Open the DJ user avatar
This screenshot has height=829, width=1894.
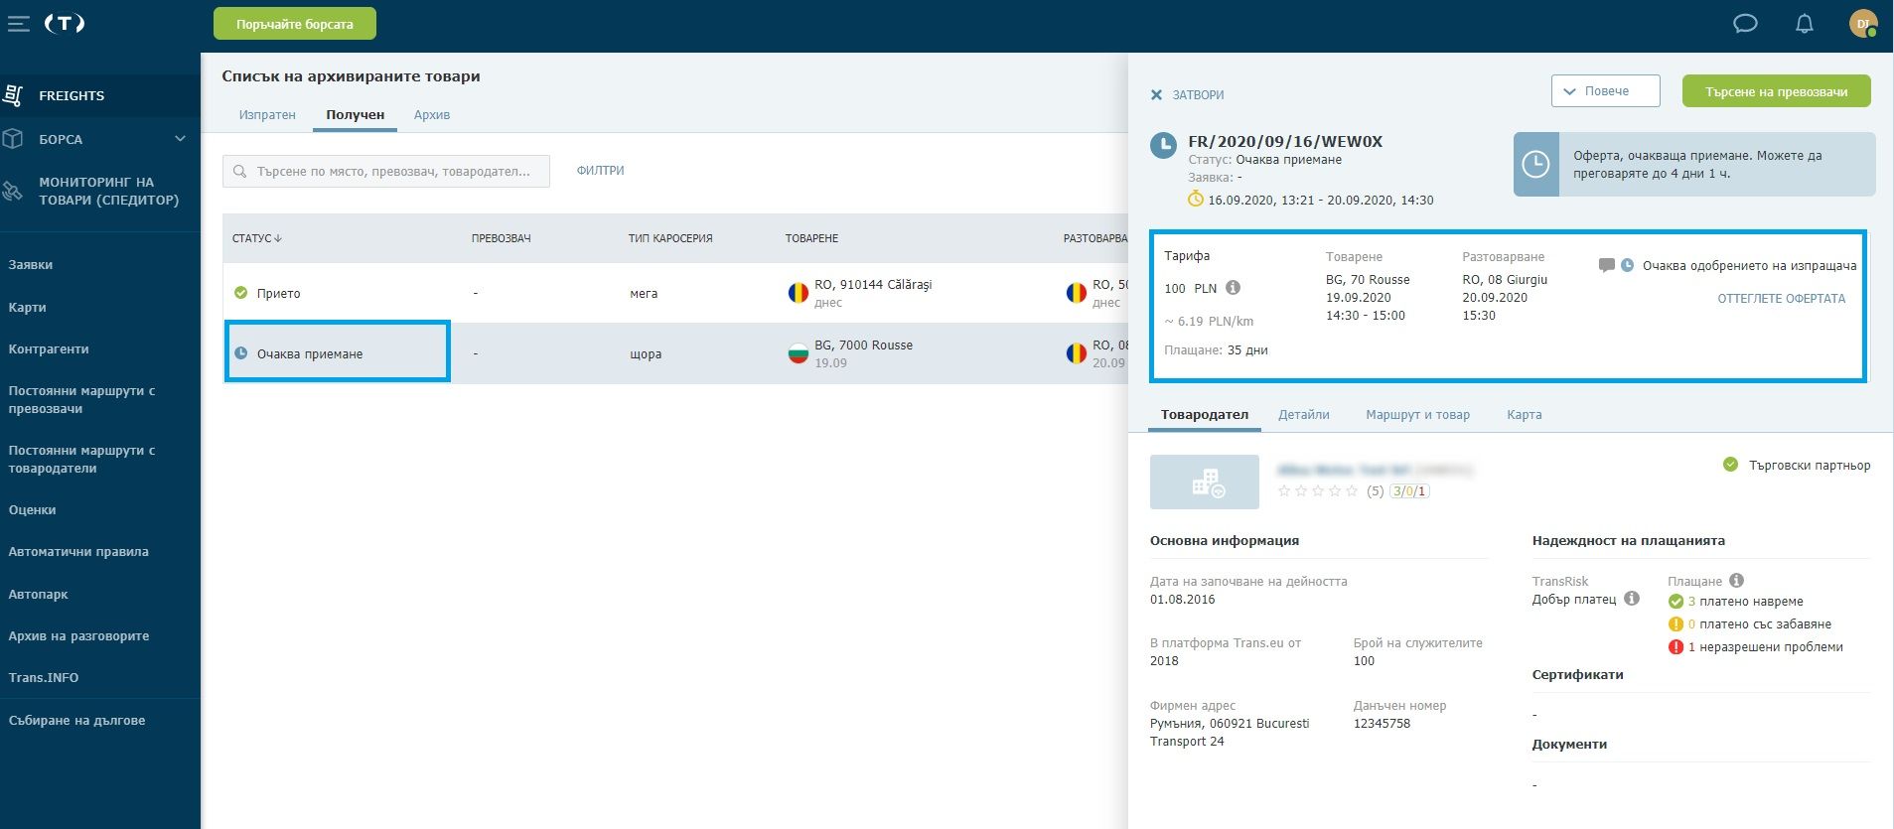click(x=1863, y=23)
